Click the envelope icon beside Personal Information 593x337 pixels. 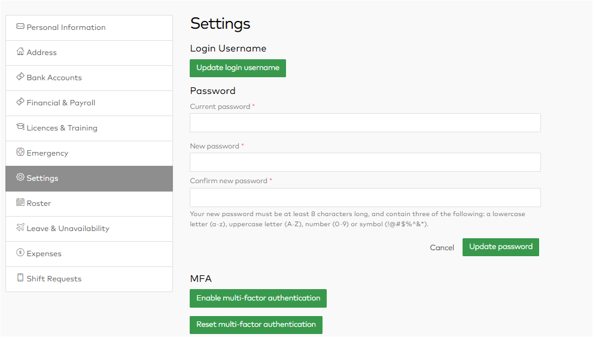20,26
